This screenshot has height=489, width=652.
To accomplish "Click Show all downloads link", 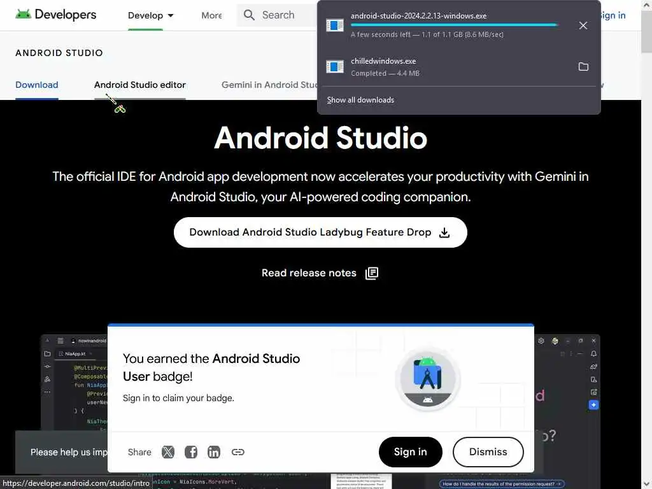I will [x=360, y=100].
